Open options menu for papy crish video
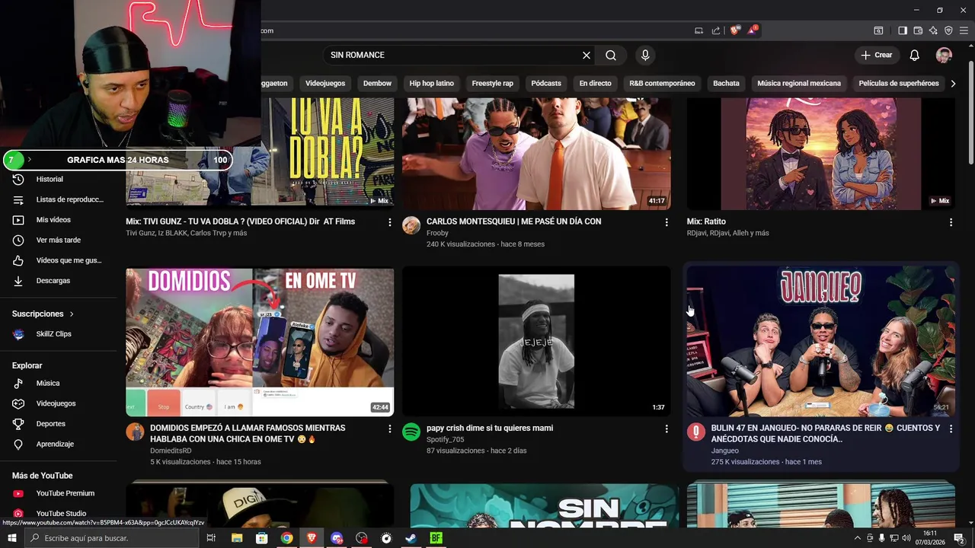The height and width of the screenshot is (548, 975). (667, 429)
